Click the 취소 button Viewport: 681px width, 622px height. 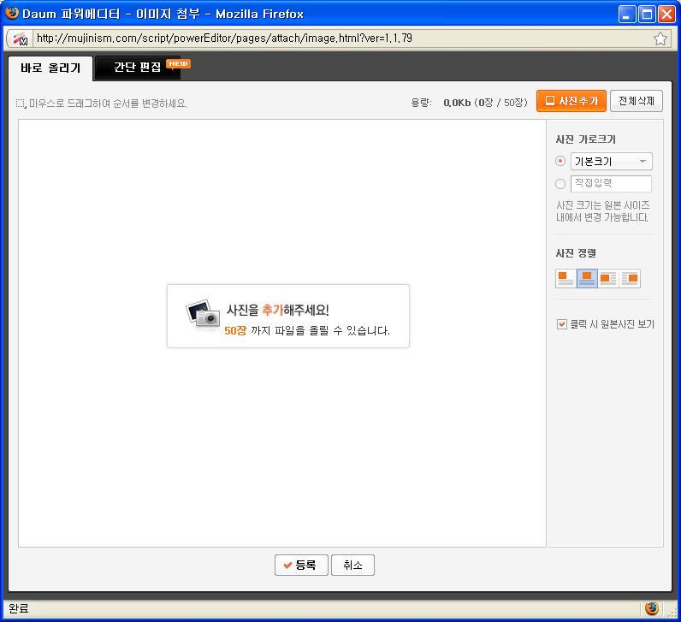point(352,565)
